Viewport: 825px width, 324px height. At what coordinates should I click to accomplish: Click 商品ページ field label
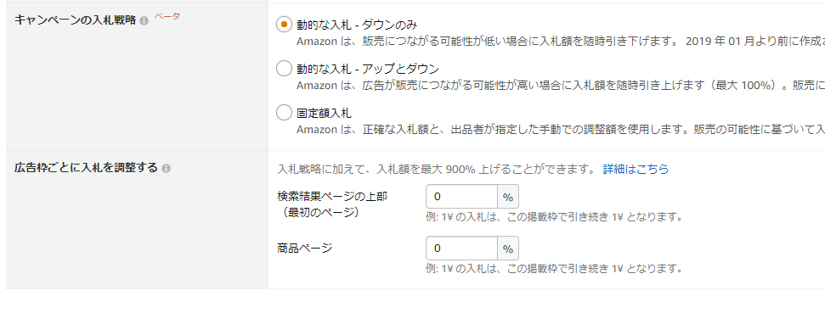305,248
